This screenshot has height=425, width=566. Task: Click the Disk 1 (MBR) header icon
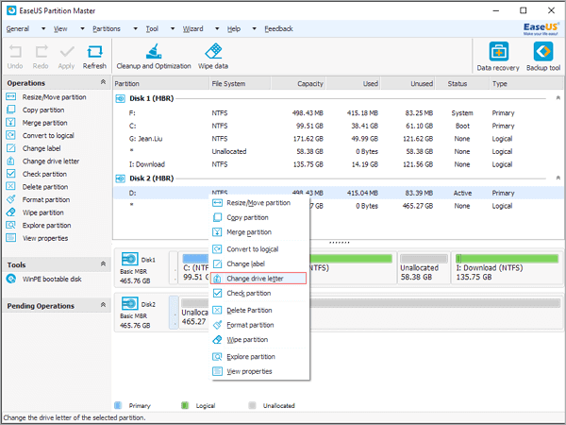pos(120,98)
